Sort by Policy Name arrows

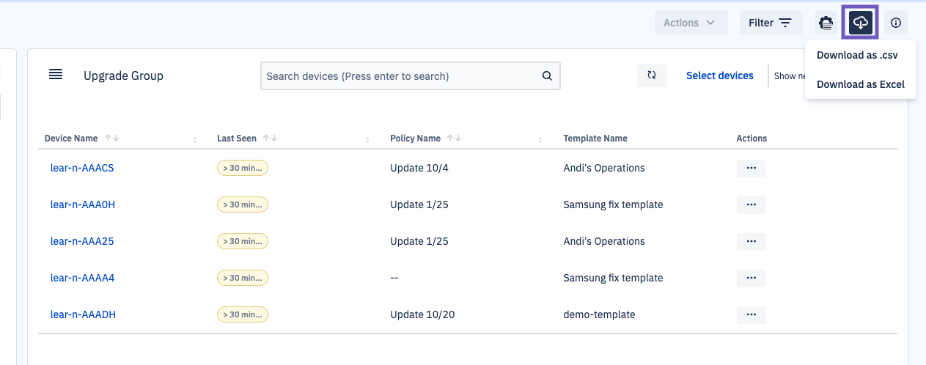point(454,139)
